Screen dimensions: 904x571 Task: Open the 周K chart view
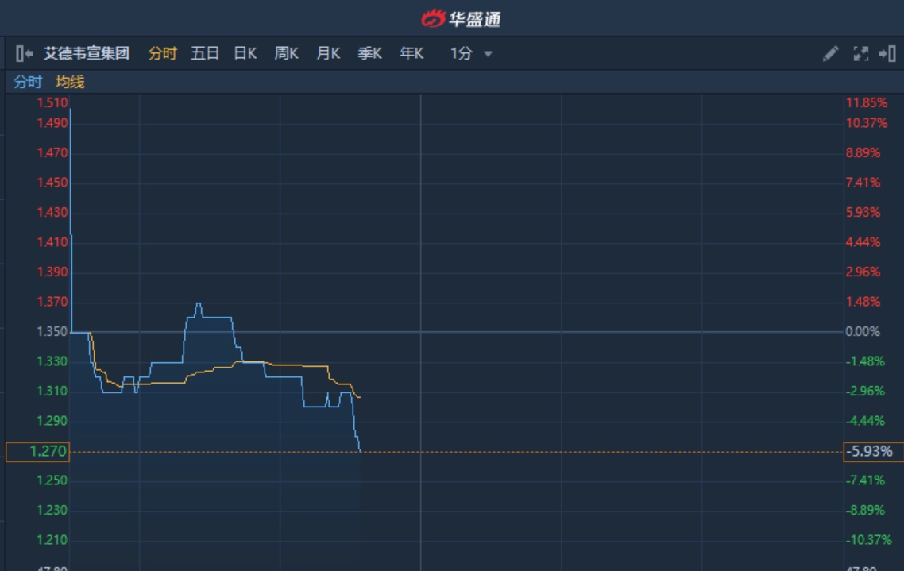pyautogui.click(x=286, y=54)
